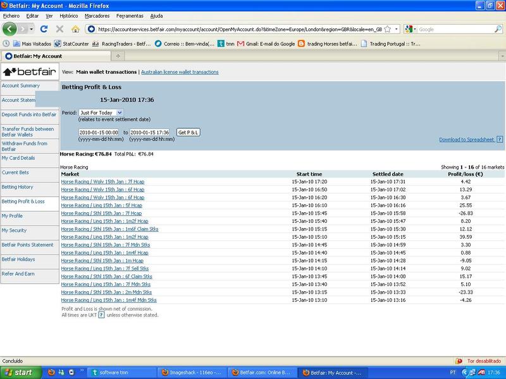Open Account Summary in sidebar

point(21,86)
